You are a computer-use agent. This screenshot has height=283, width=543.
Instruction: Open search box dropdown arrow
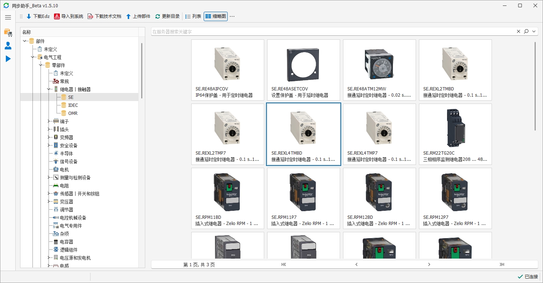(x=534, y=32)
